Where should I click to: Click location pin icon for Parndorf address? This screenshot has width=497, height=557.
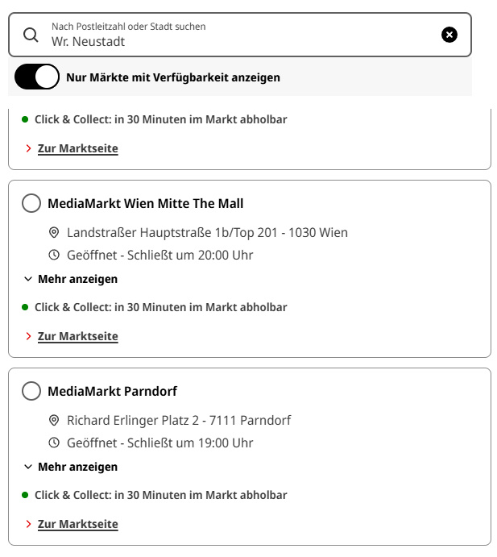point(54,420)
